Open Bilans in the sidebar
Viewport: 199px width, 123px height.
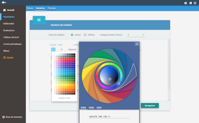(6, 51)
